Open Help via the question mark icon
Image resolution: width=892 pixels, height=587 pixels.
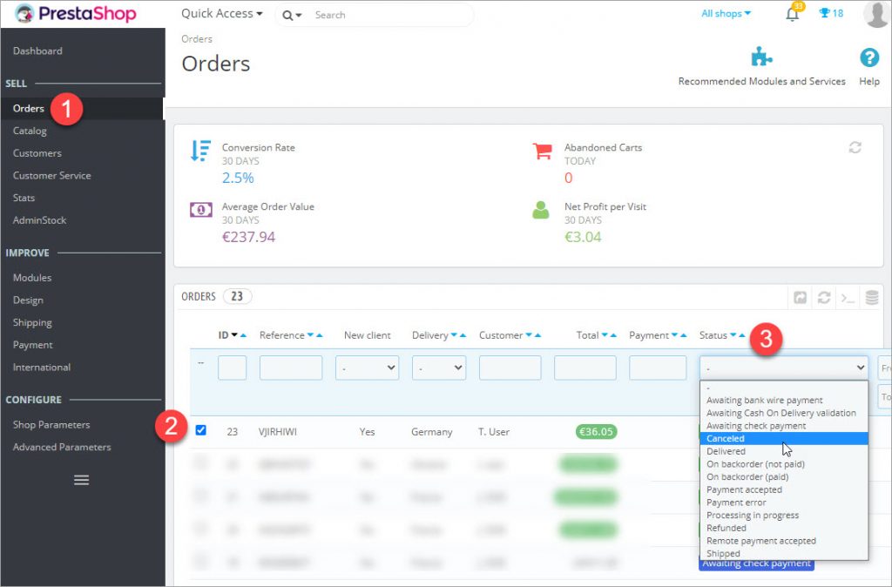[869, 59]
